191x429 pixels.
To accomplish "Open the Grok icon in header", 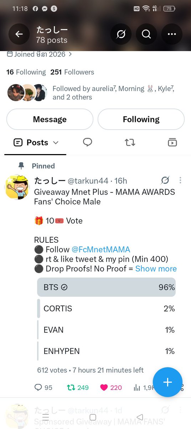I will click(120, 34).
